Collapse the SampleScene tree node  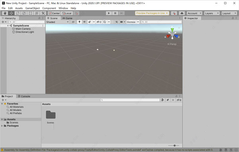point(8,26)
